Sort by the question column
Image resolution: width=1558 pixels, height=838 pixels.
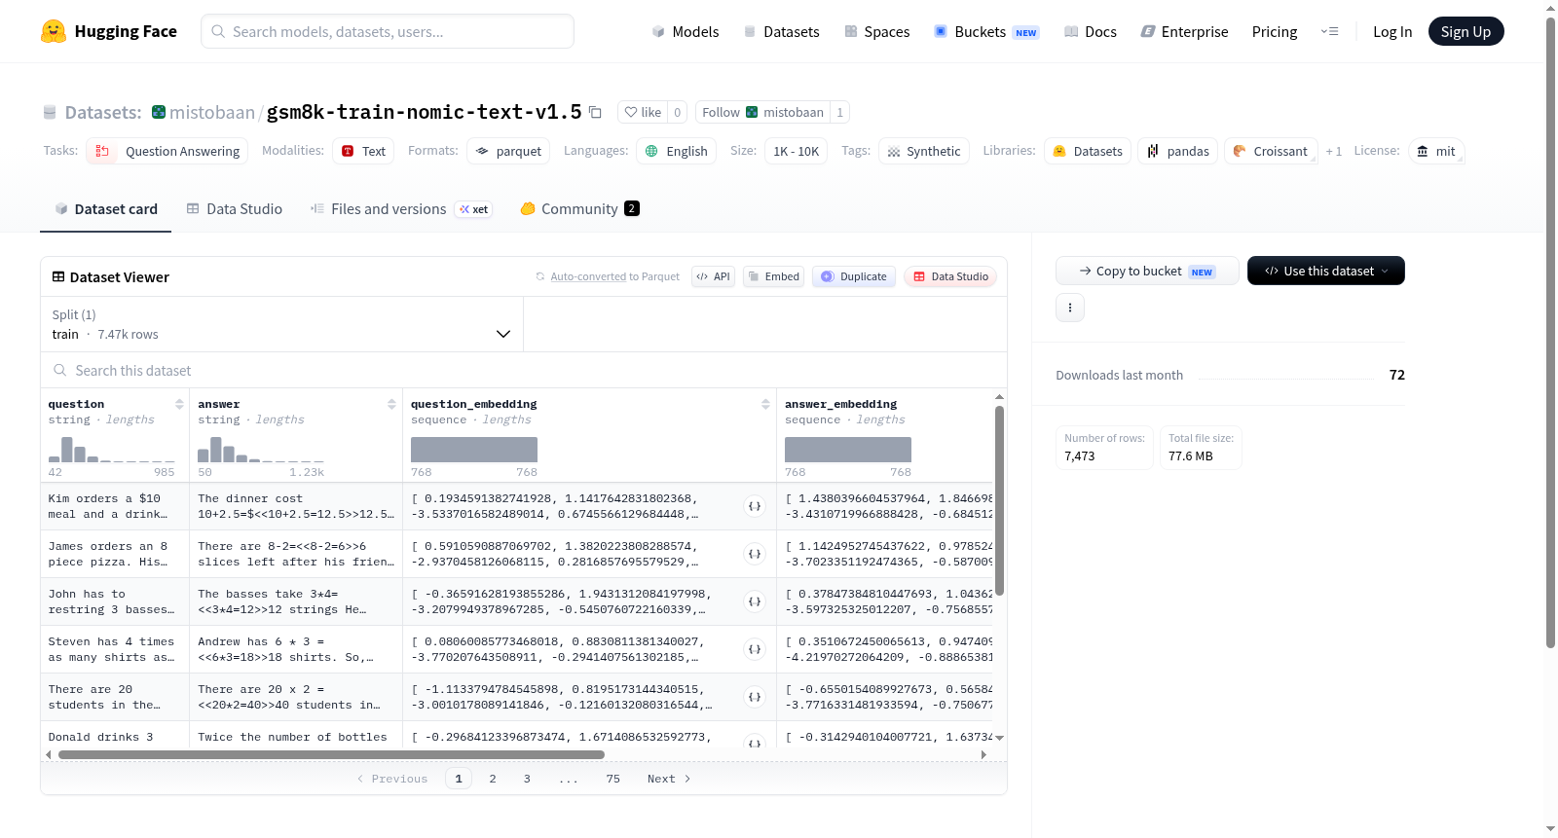pyautogui.click(x=179, y=404)
